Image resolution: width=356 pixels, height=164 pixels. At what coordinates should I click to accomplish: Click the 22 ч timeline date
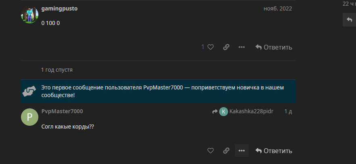(x=349, y=4)
